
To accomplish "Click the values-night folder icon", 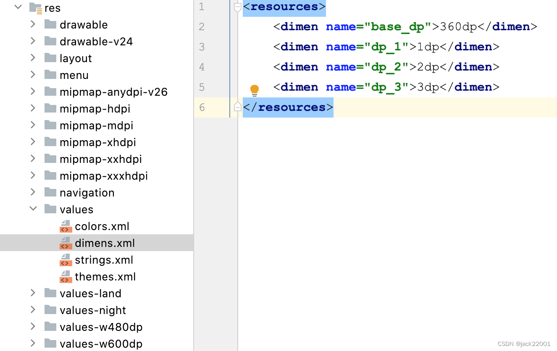I will click(50, 310).
